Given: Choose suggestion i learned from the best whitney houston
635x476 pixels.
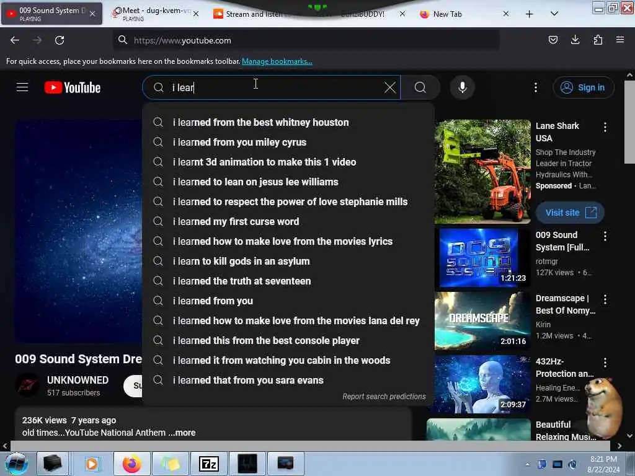Looking at the screenshot, I should (x=288, y=122).
